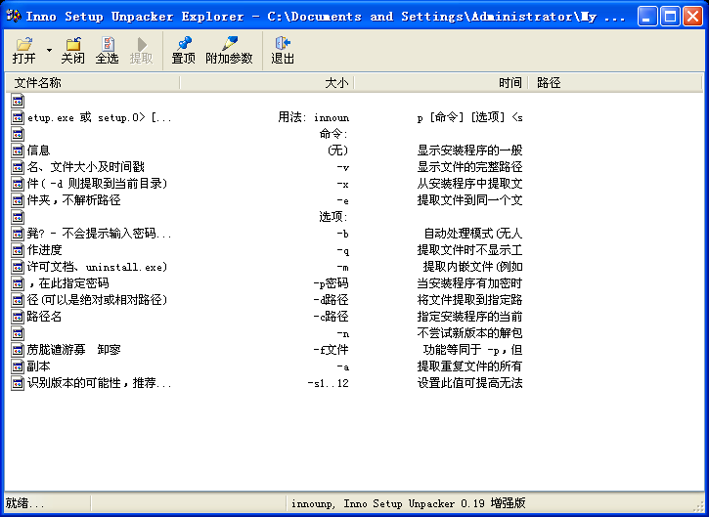The width and height of the screenshot is (709, 517).
Task: Select the file icon of row 识别版本的可能性
Action: coord(18,383)
